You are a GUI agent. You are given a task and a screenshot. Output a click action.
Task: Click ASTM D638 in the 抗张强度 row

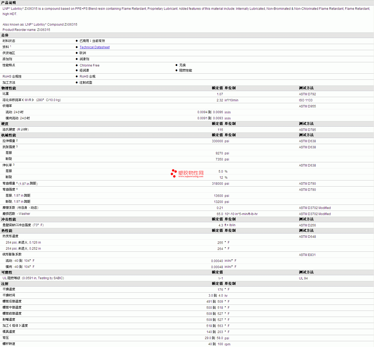point(307,147)
